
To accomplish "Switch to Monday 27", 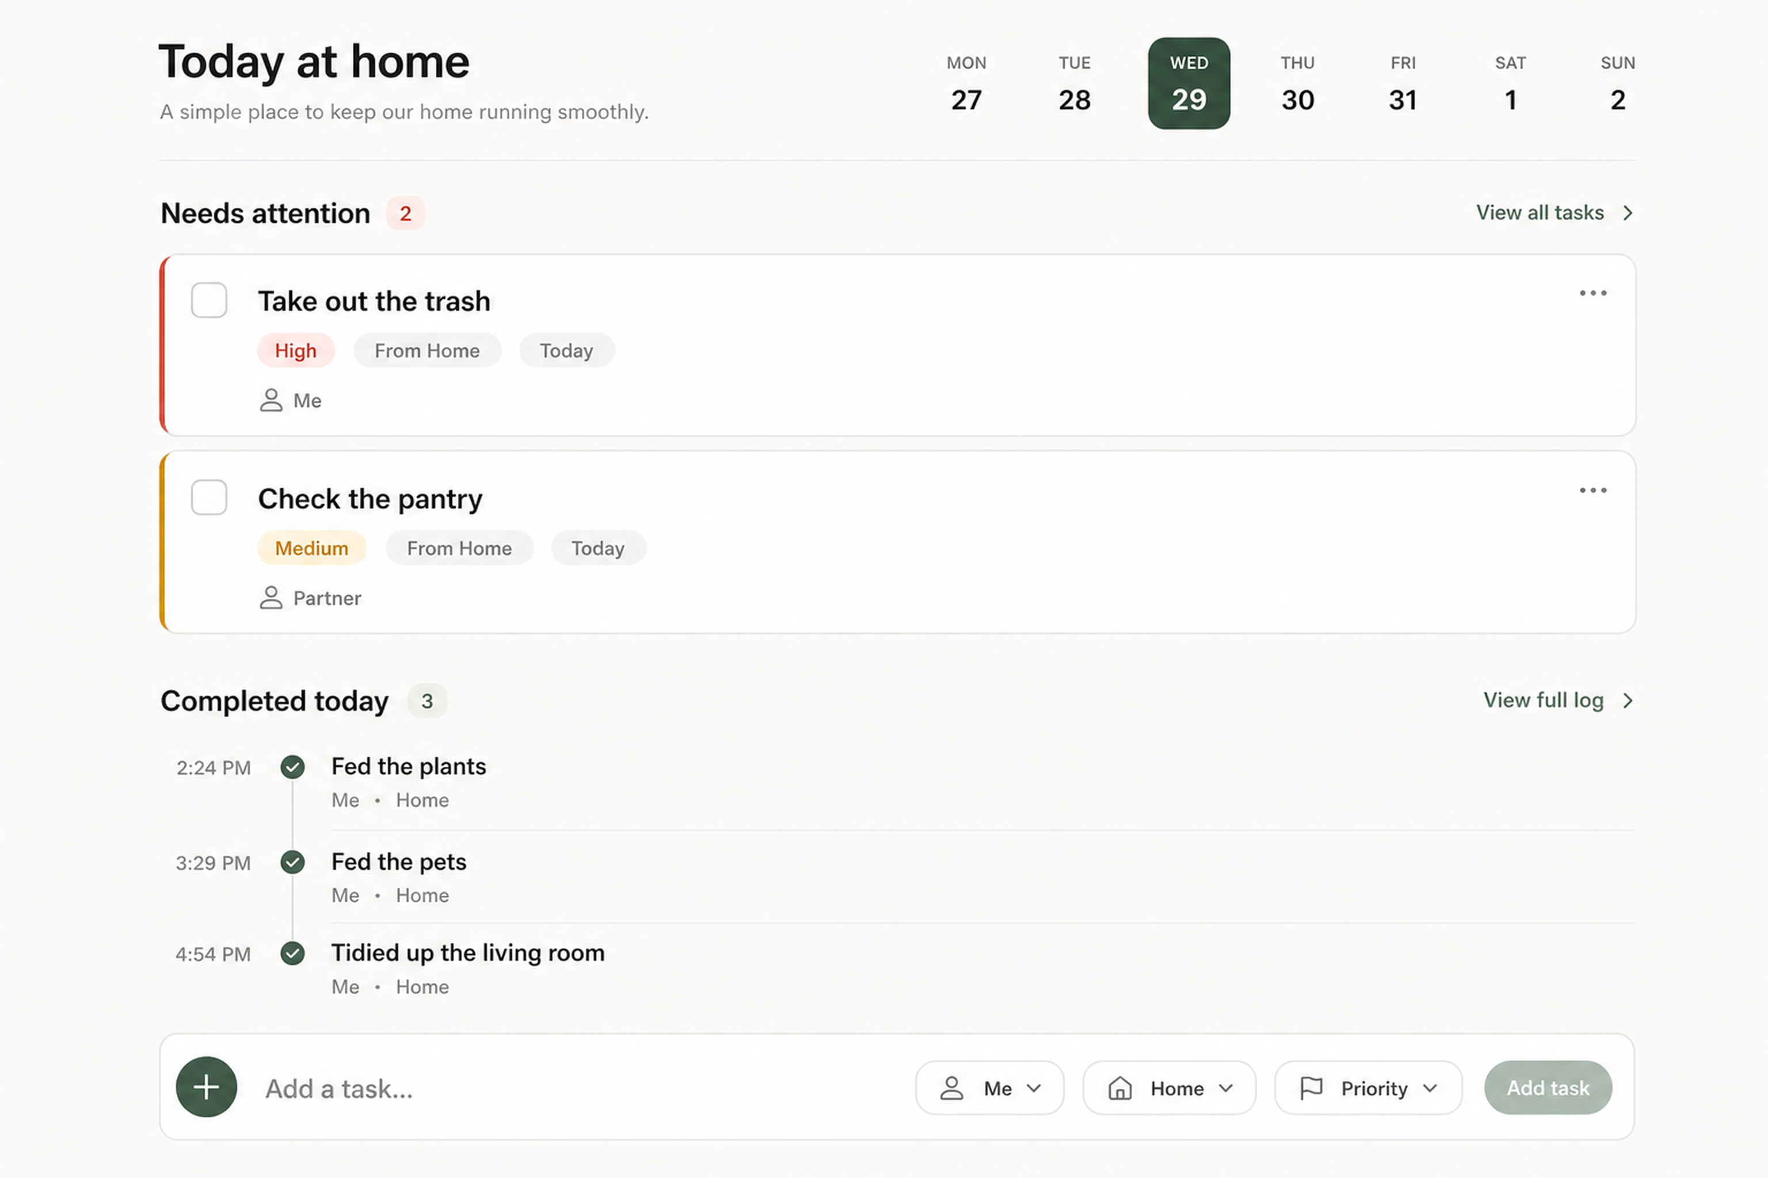I will coord(967,83).
